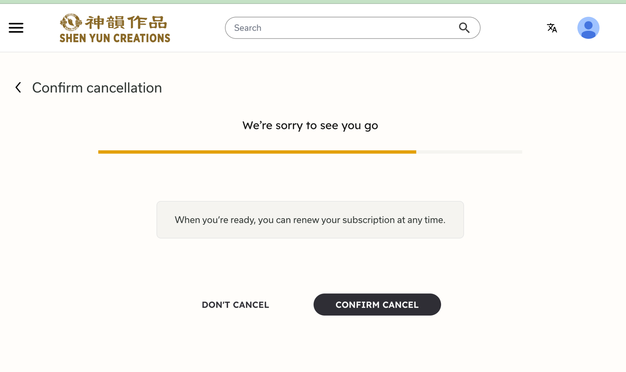Open the language translation icon
This screenshot has height=372, width=626.
(552, 28)
